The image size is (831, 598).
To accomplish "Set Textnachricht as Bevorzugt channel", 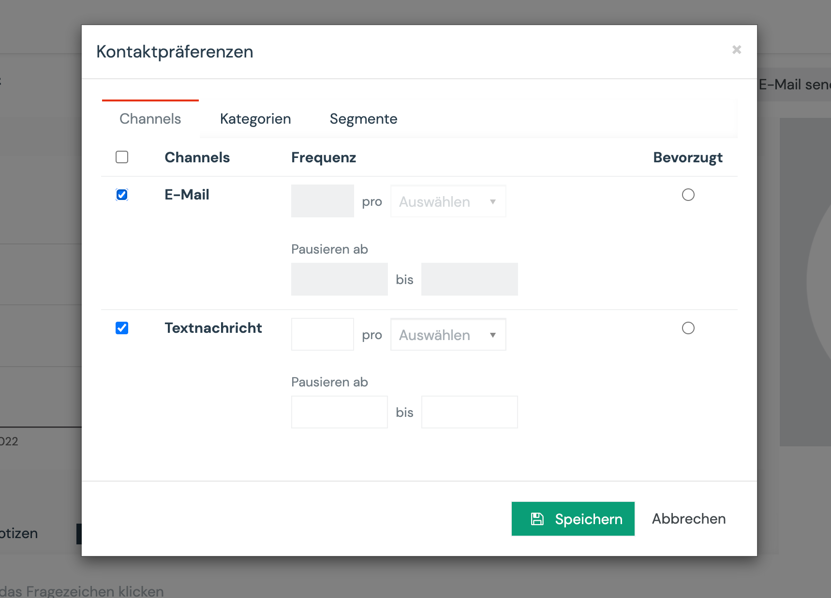I will click(688, 328).
